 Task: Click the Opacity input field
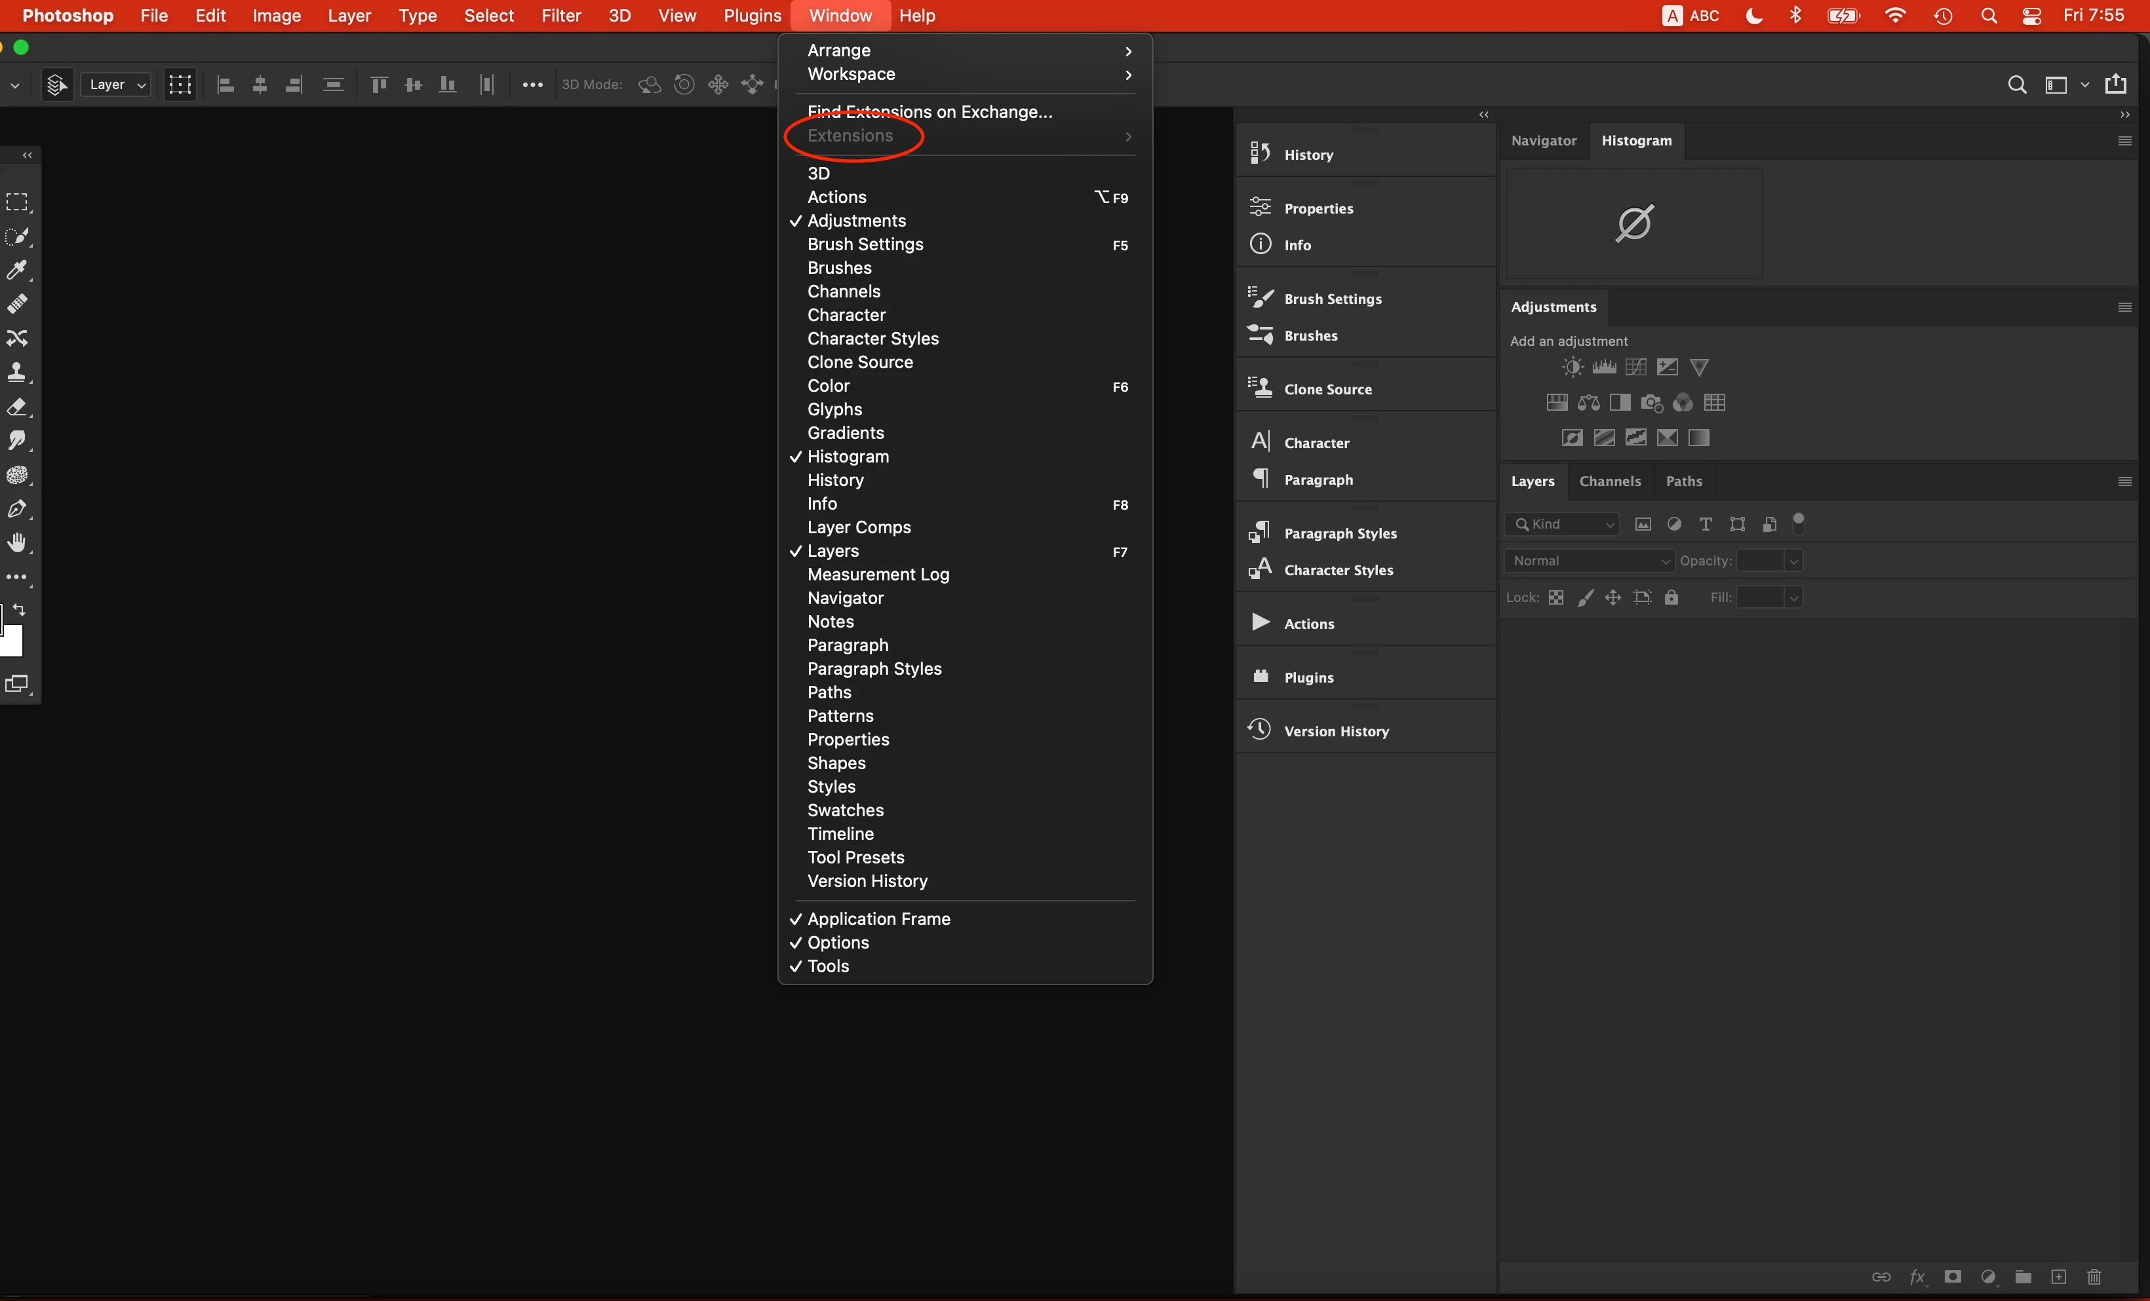coord(1759,561)
